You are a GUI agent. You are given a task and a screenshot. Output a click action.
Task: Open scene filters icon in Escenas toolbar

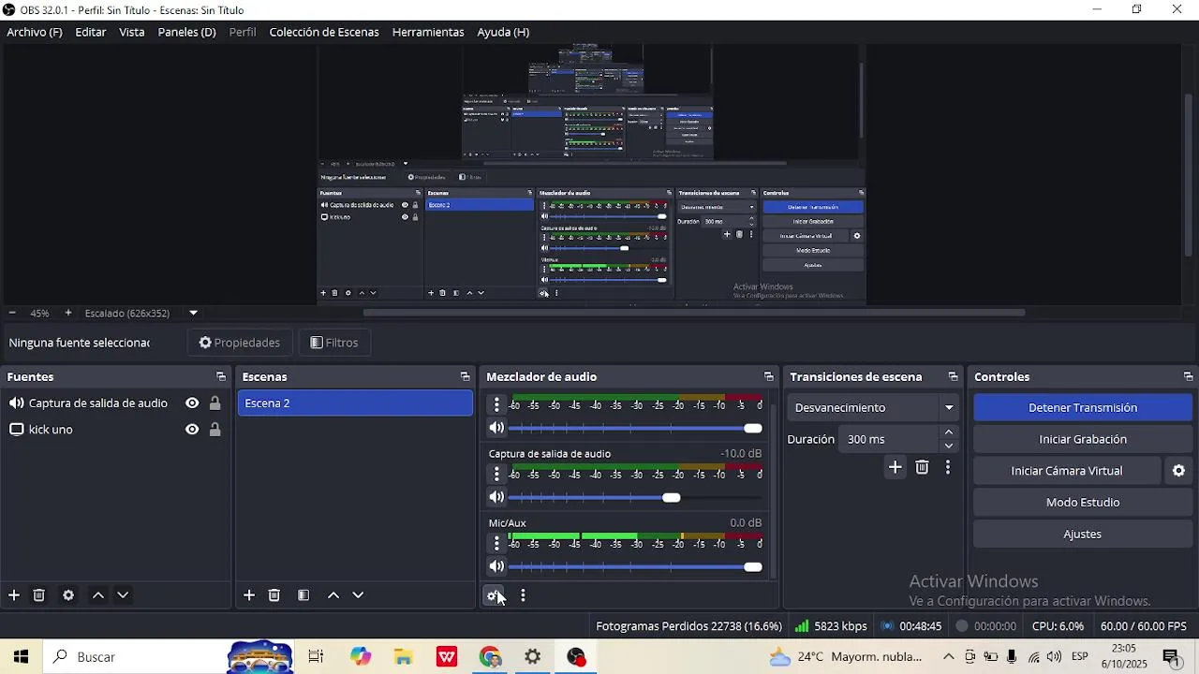[x=303, y=595]
